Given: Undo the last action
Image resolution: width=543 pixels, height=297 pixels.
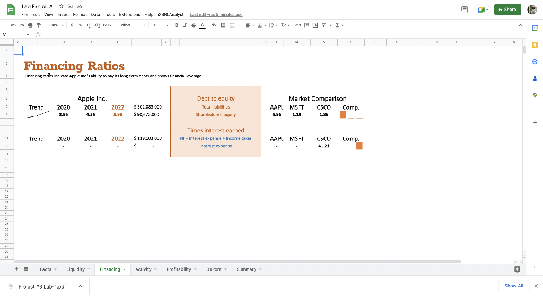Looking at the screenshot, I should [13, 25].
